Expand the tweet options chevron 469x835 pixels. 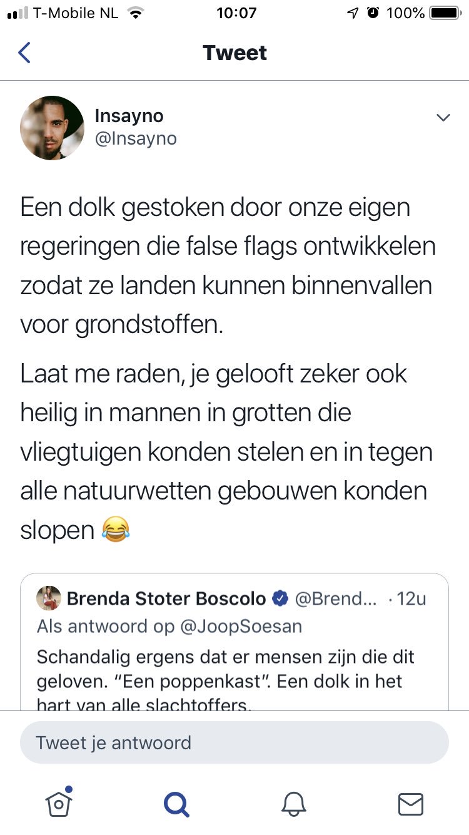click(443, 118)
